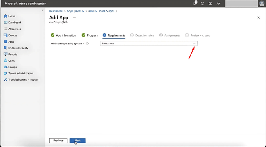Open Troubleshooting + support in sidebar
Image resolution: width=266 pixels, height=147 pixels.
point(21,79)
